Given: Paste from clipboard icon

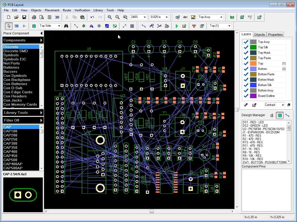Looking at the screenshot, I should [82, 17].
